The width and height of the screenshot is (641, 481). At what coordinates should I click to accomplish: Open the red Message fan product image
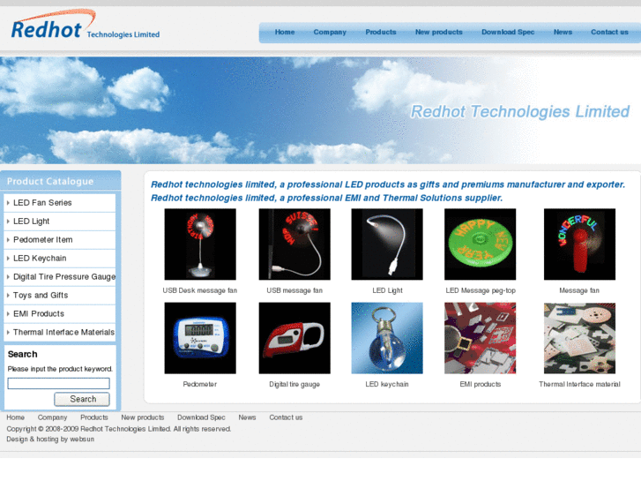pyautogui.click(x=579, y=244)
